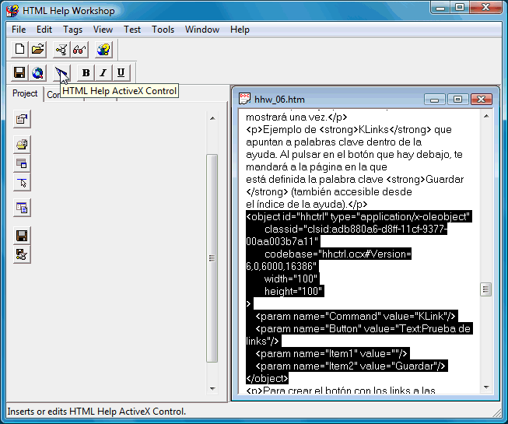Click the Open file folder icon

pyautogui.click(x=38, y=50)
